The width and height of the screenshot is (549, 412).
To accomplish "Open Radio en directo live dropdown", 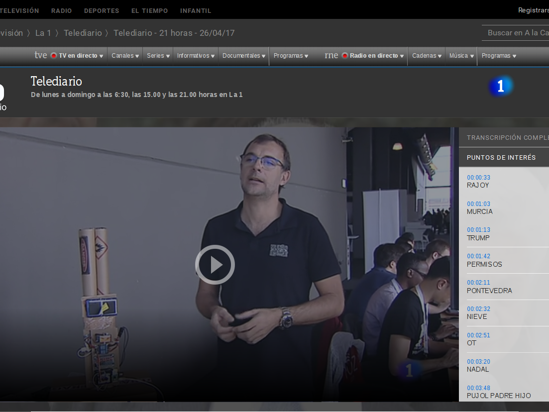I will pyautogui.click(x=374, y=56).
